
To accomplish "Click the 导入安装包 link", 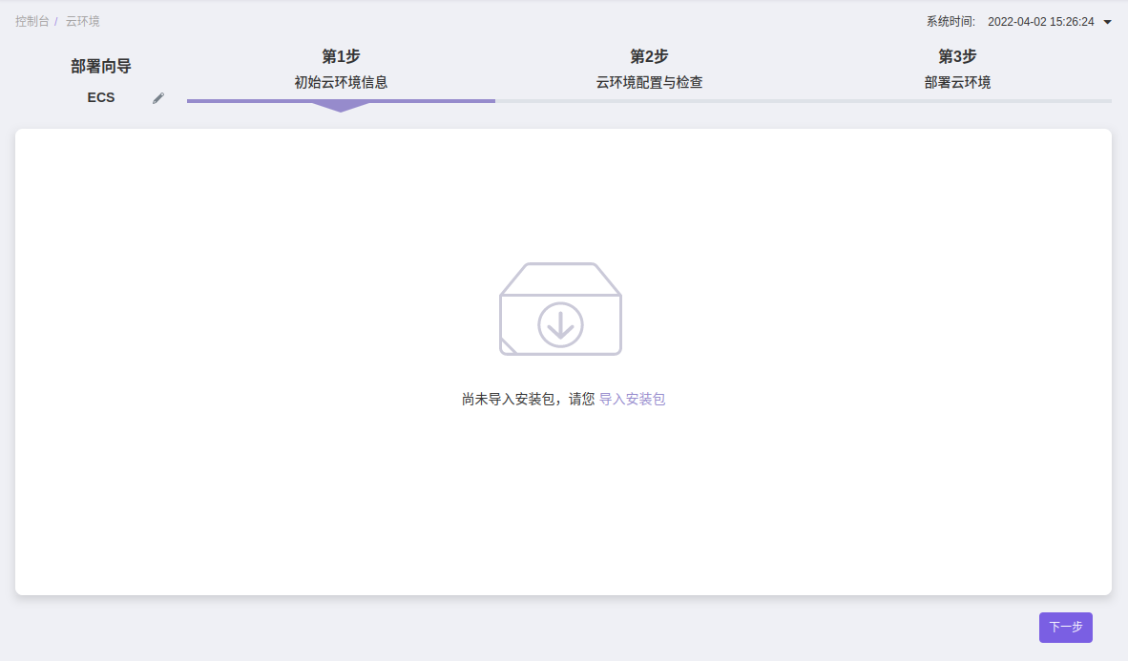I will (632, 400).
